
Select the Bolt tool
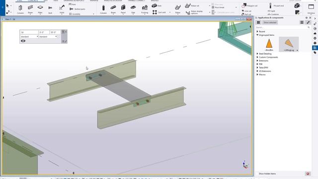point(50,9)
